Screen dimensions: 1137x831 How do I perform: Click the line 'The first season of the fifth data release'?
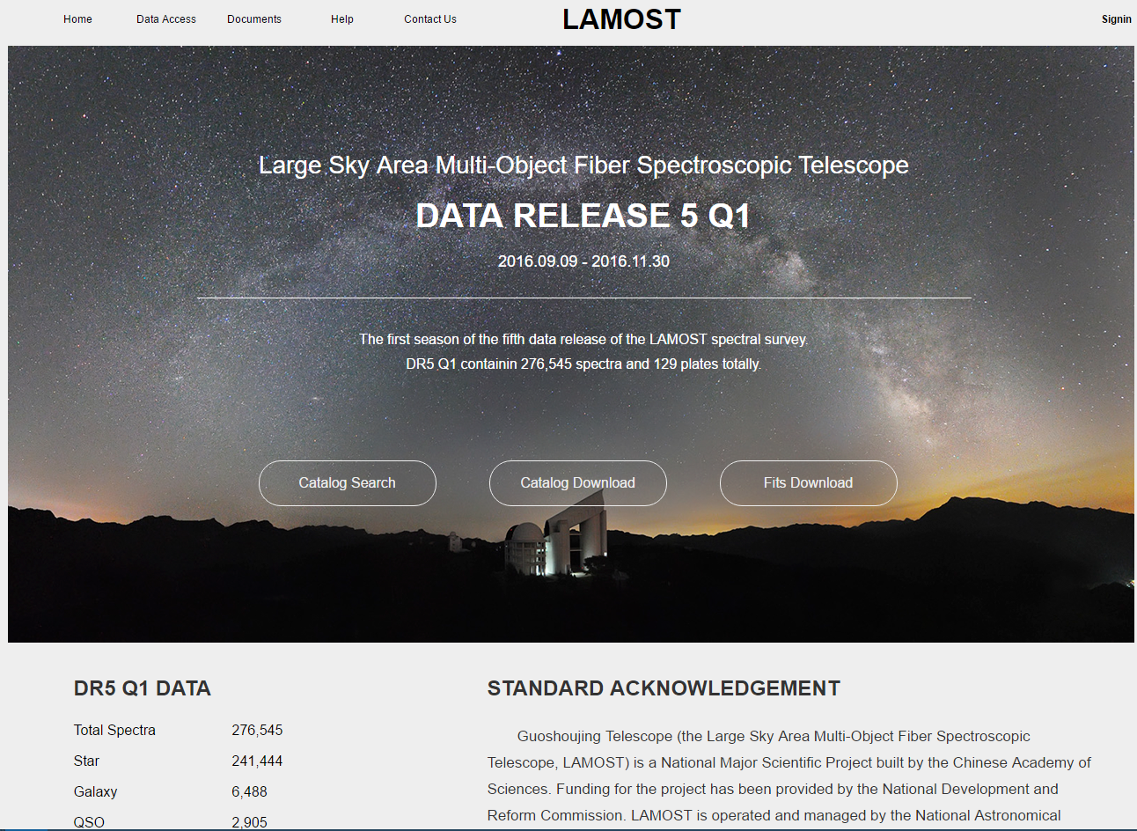point(583,339)
